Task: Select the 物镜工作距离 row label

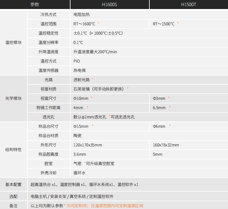Action: [x=48, y=108]
